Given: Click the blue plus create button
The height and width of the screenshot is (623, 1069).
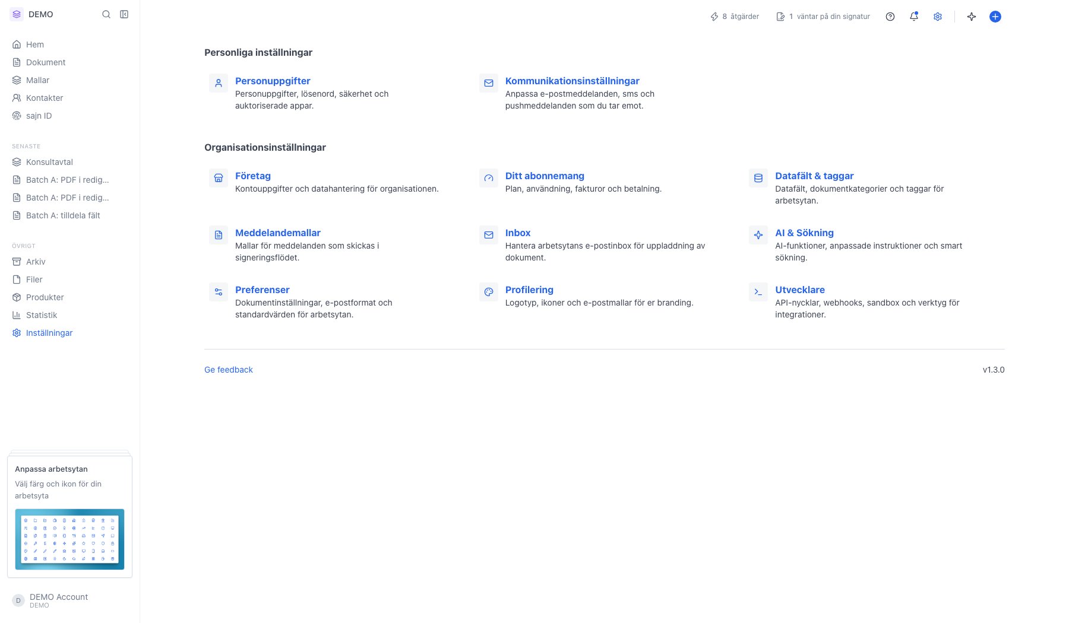Looking at the screenshot, I should 995,17.
